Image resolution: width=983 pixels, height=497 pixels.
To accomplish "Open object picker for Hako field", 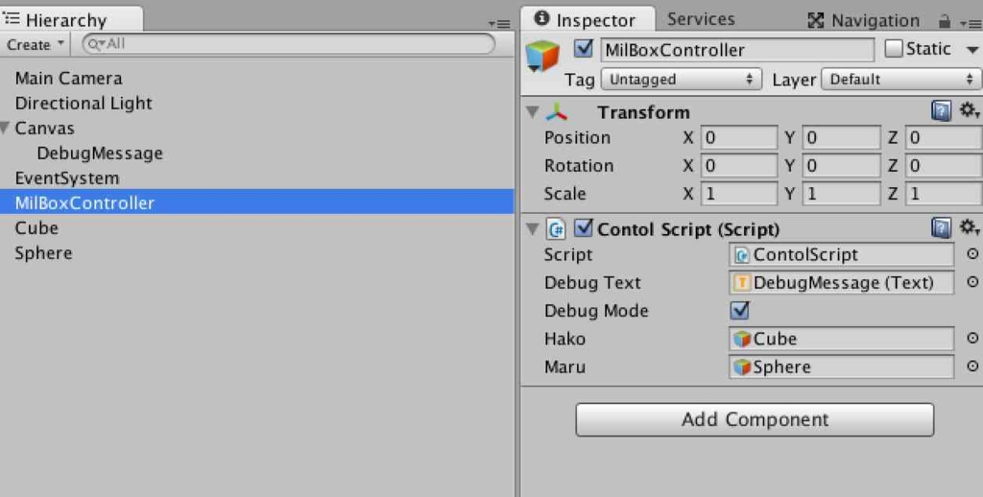I will click(x=972, y=339).
